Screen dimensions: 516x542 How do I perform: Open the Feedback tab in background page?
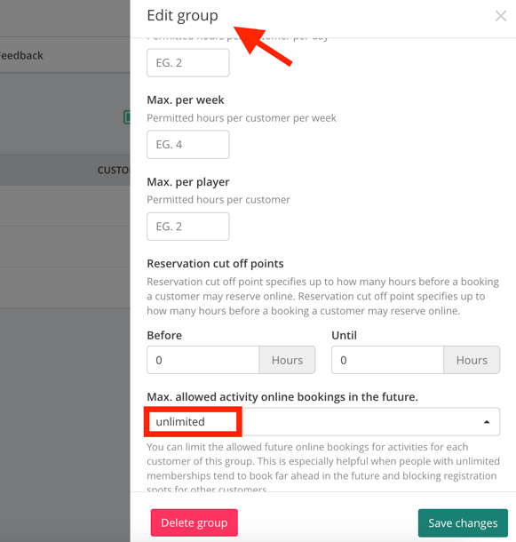pos(20,55)
